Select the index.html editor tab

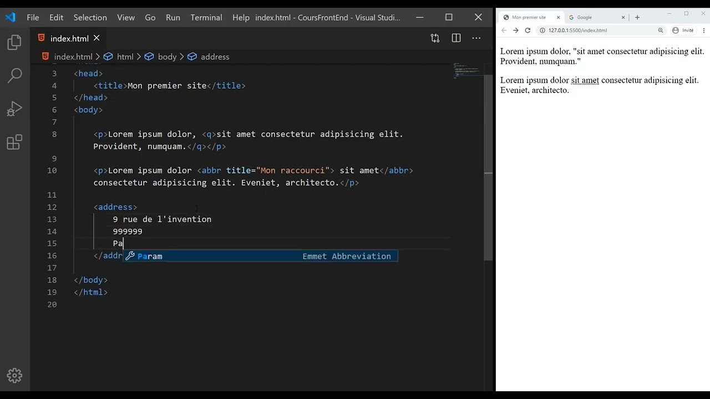(x=69, y=38)
